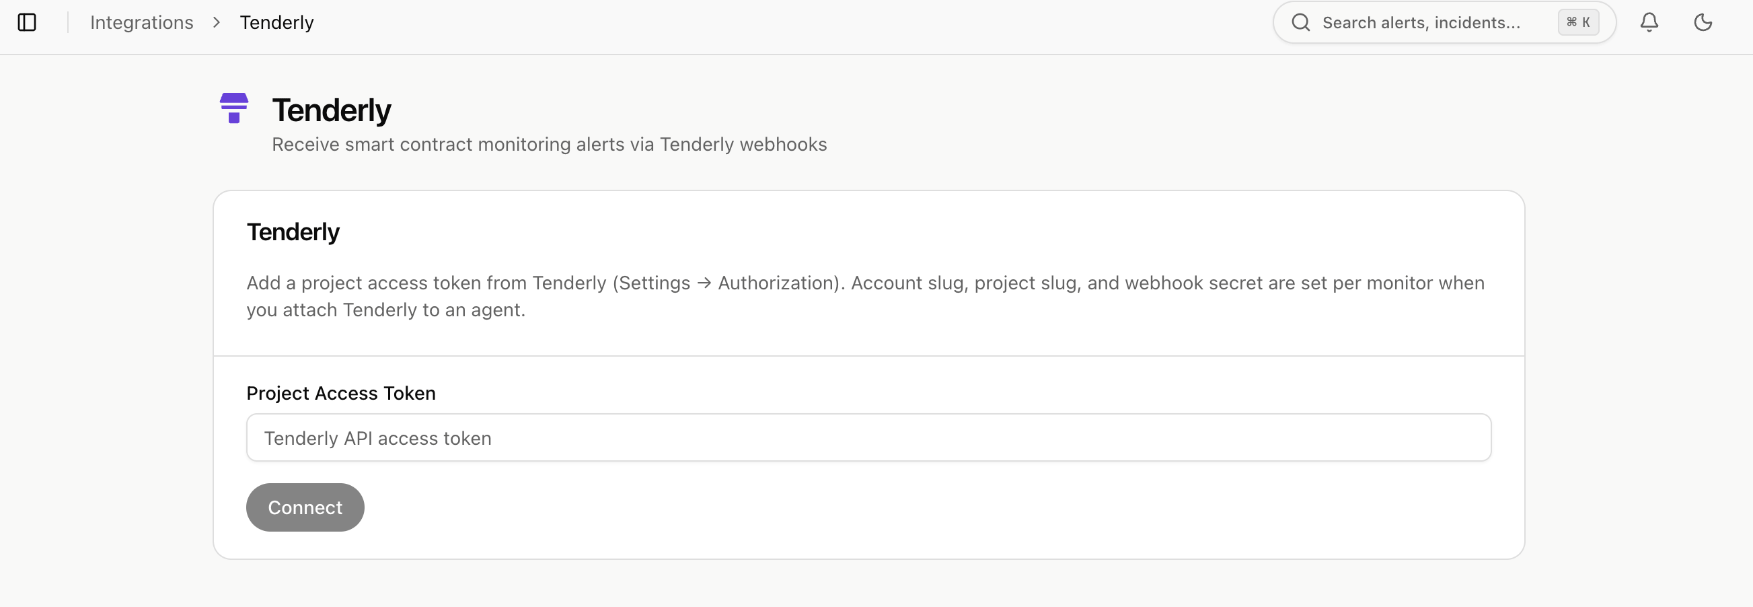Screen dimensions: 1753x607
Task: Click the large Tenderly page heading
Action: (332, 110)
